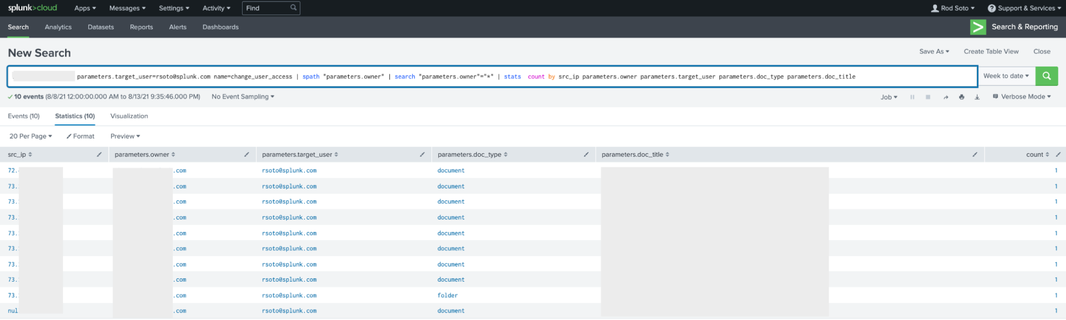Stop the search job
Image resolution: width=1066 pixels, height=320 pixels.
click(928, 97)
